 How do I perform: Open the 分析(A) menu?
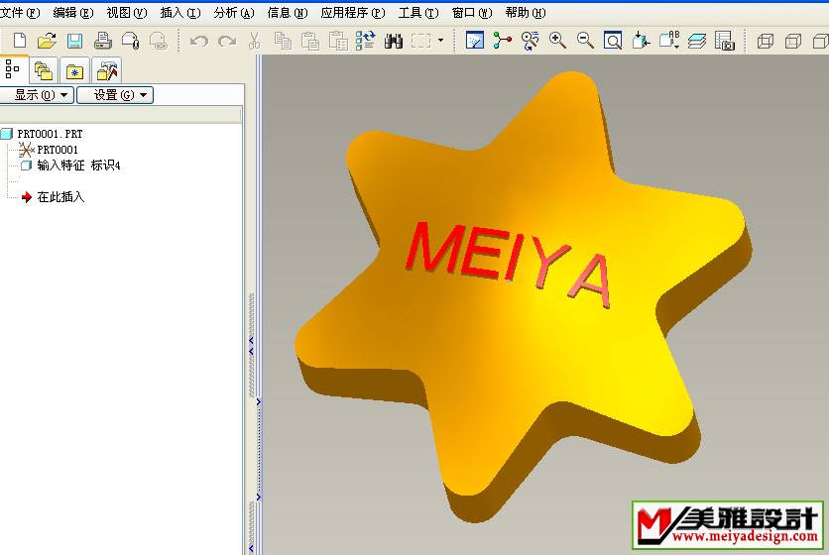pos(234,13)
